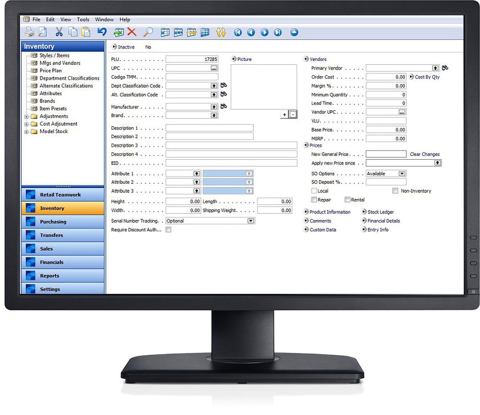Click the magnifying glass find icon

(x=148, y=32)
